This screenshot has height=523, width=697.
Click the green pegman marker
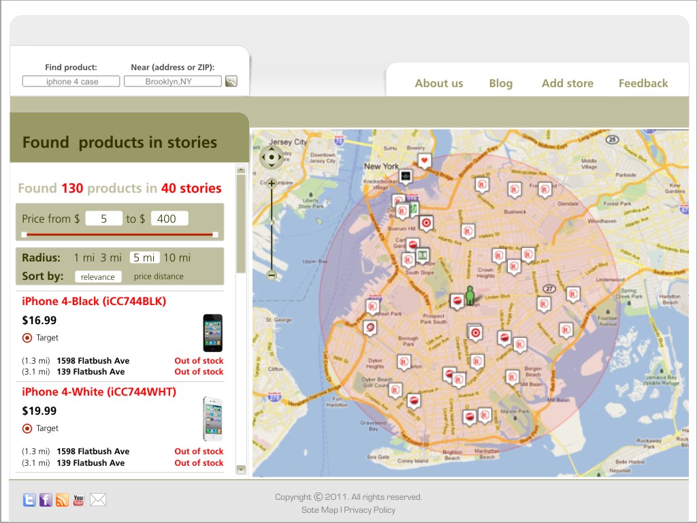tap(470, 296)
